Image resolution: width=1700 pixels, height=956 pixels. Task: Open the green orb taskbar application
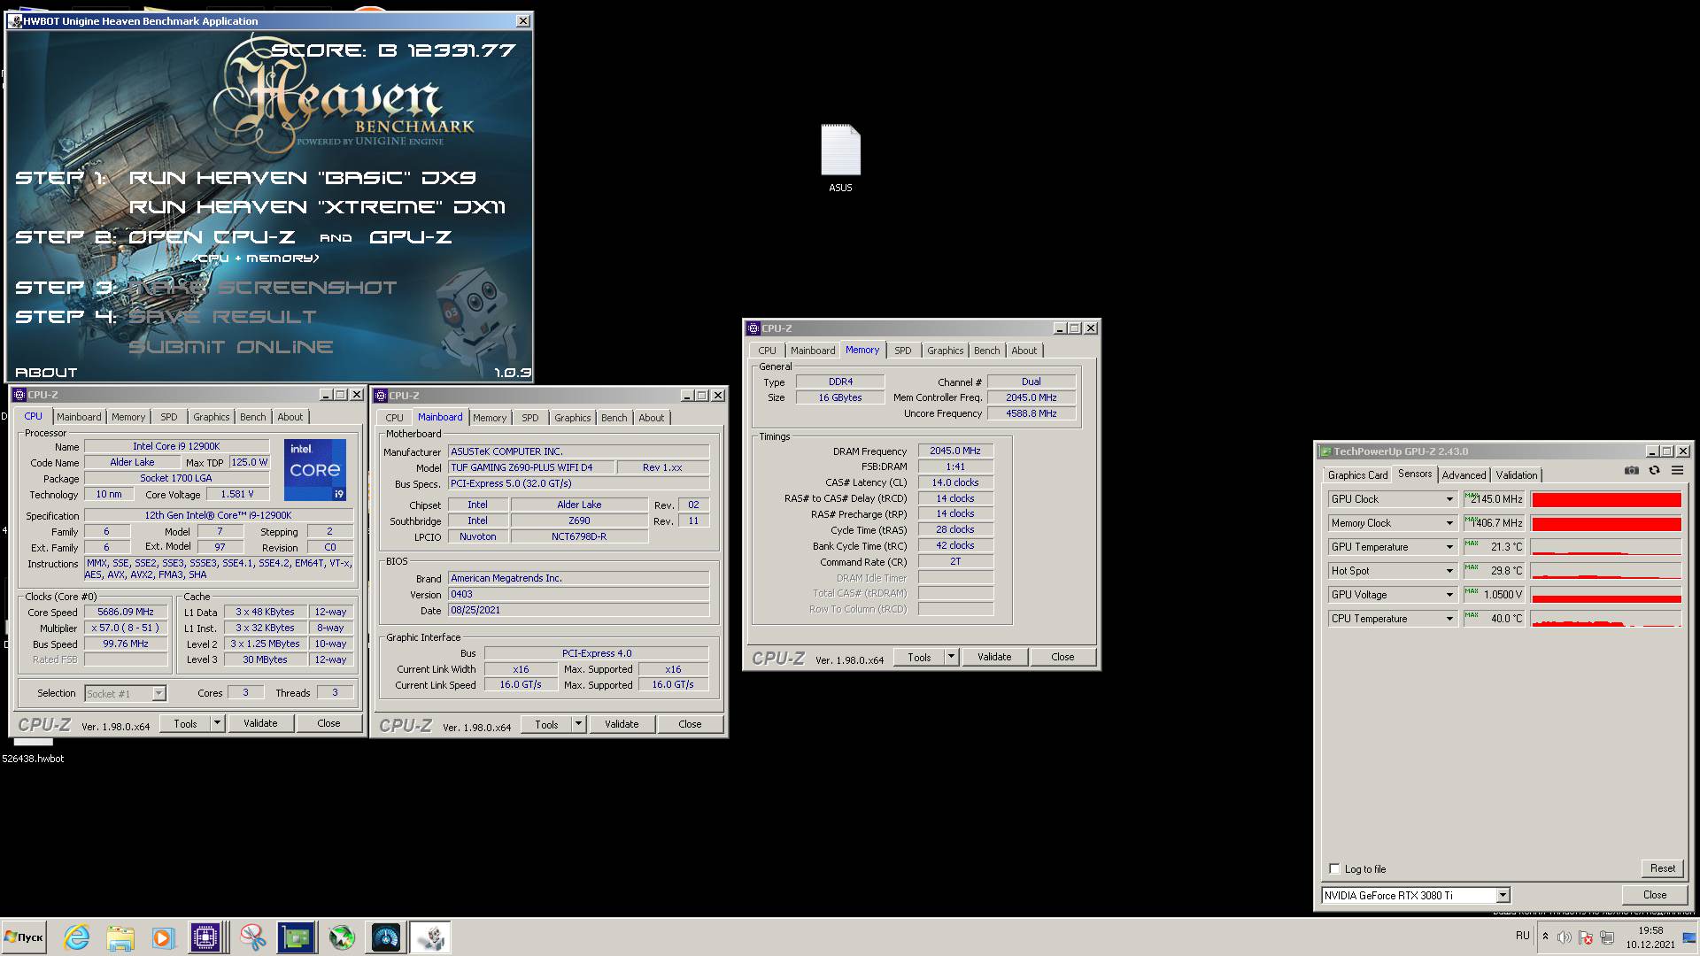coord(342,937)
